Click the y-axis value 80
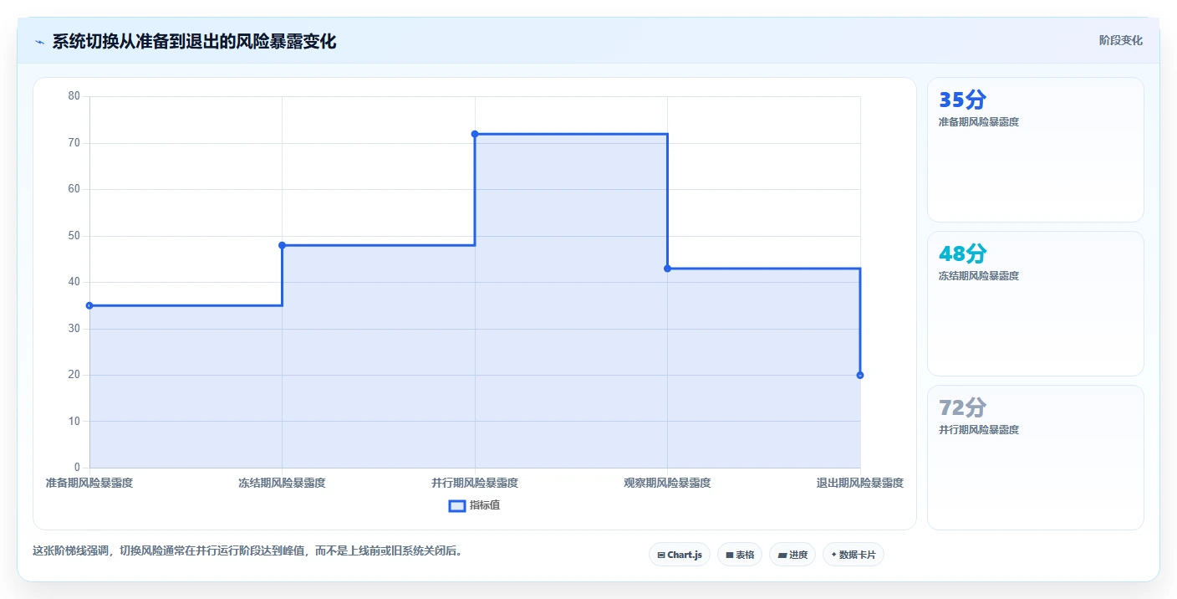Screen dimensions: 1177x599 [x=74, y=96]
